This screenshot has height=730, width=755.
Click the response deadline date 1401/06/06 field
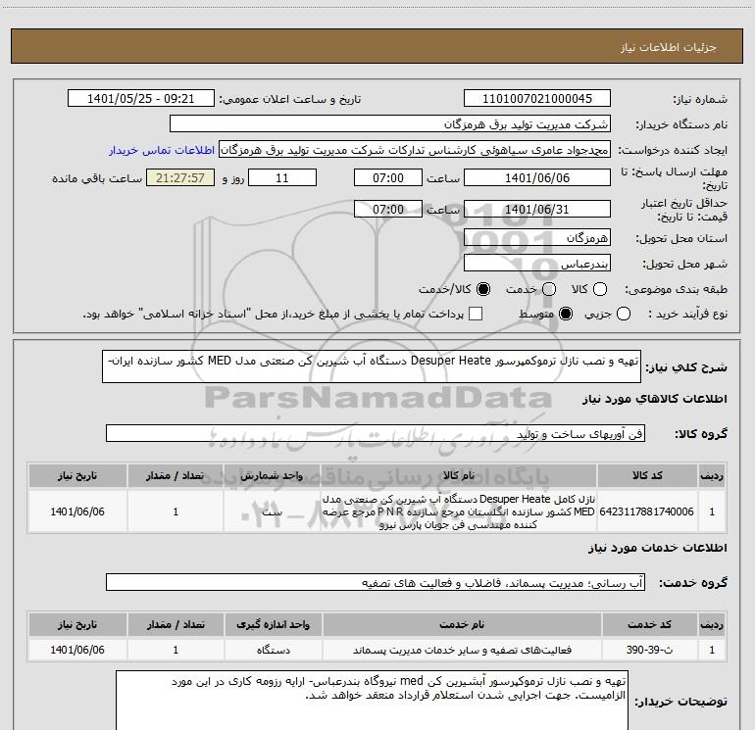pos(537,177)
